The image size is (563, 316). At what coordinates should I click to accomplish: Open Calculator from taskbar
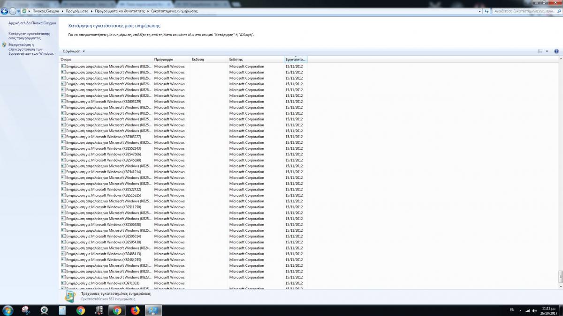tap(62, 310)
